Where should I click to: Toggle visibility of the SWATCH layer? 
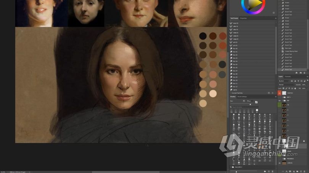280,93
